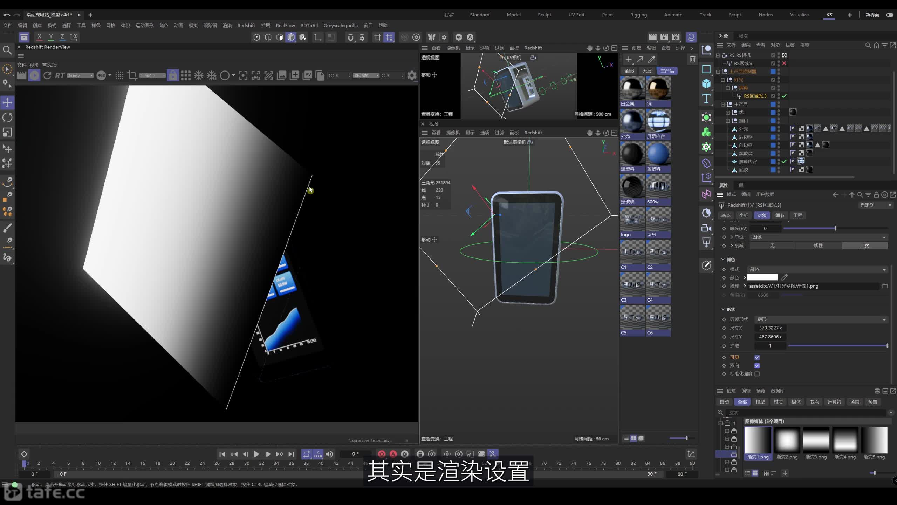The width and height of the screenshot is (897, 505).
Task: Select the 材质 asset filter button
Action: click(x=778, y=402)
